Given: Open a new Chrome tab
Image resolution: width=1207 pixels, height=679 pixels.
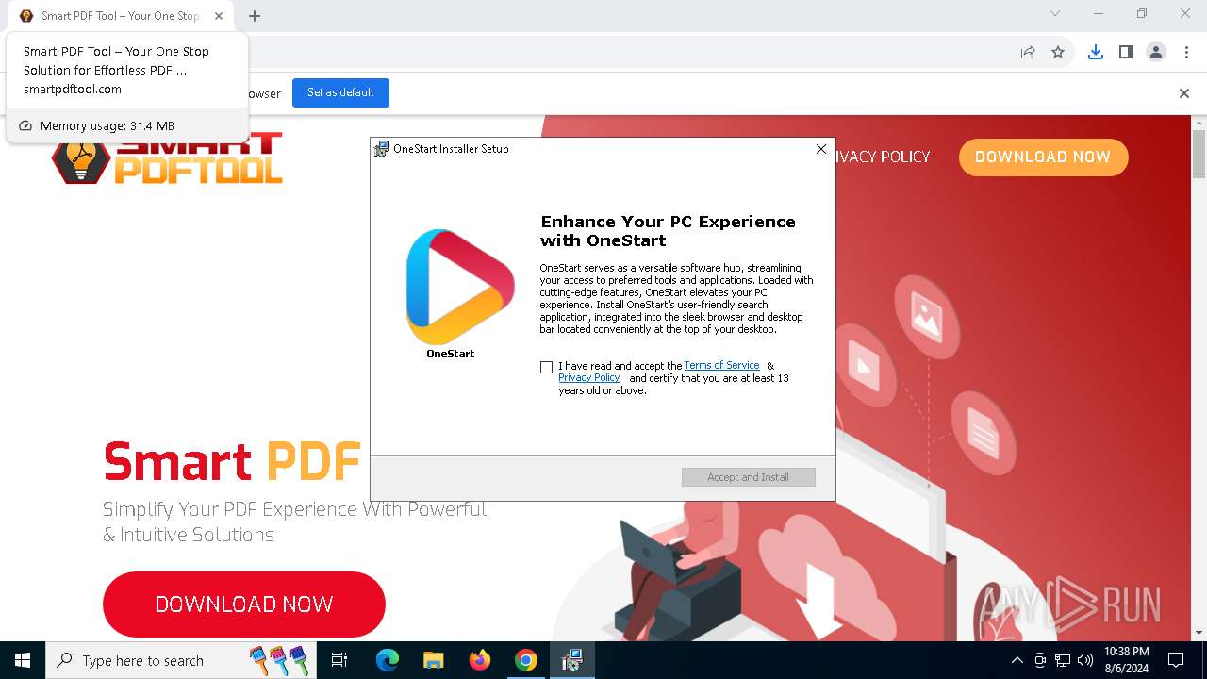Looking at the screenshot, I should click(255, 16).
